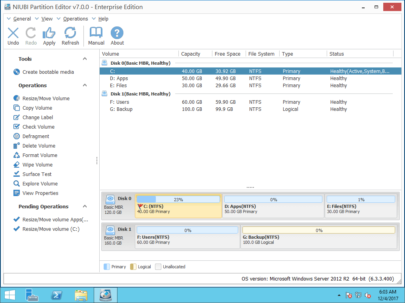Select pending Resize/Move volume (C:) operation

click(47, 229)
